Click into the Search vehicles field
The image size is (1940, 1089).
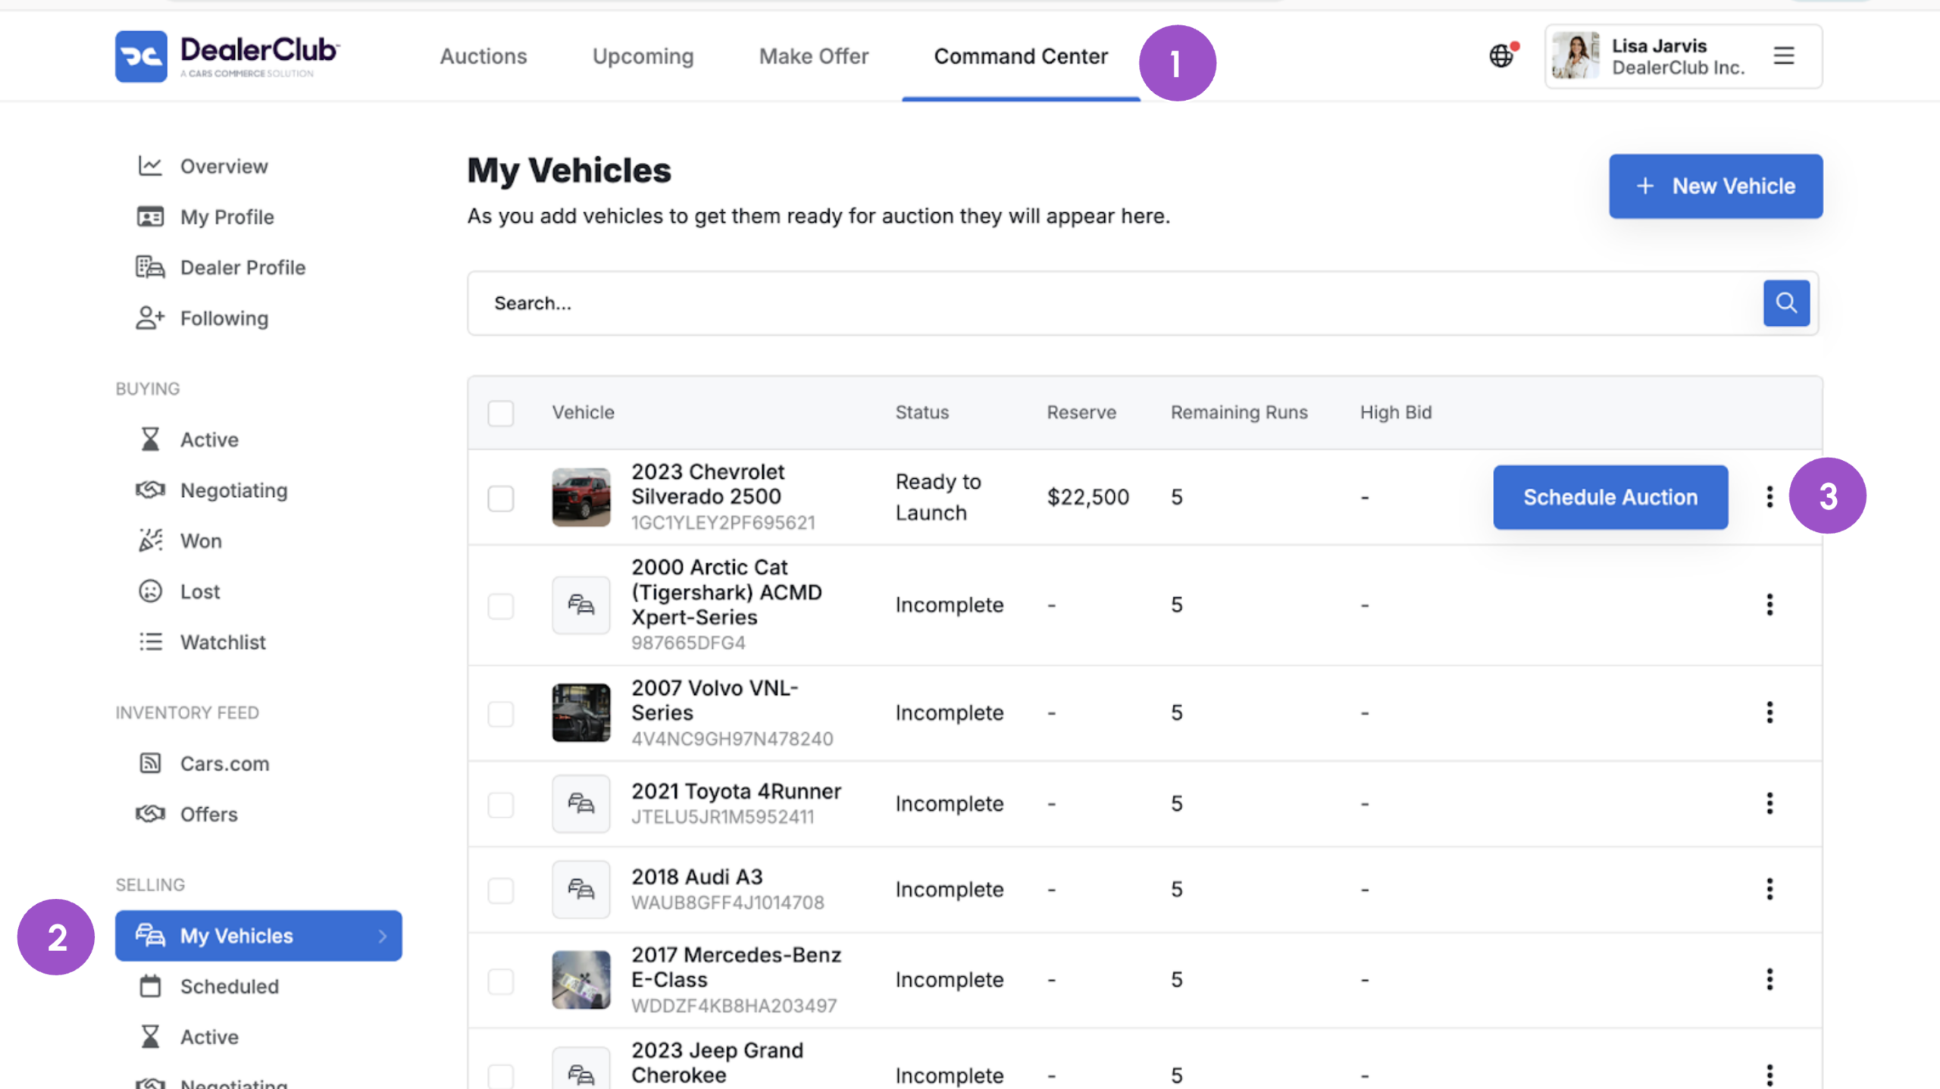coord(1114,303)
